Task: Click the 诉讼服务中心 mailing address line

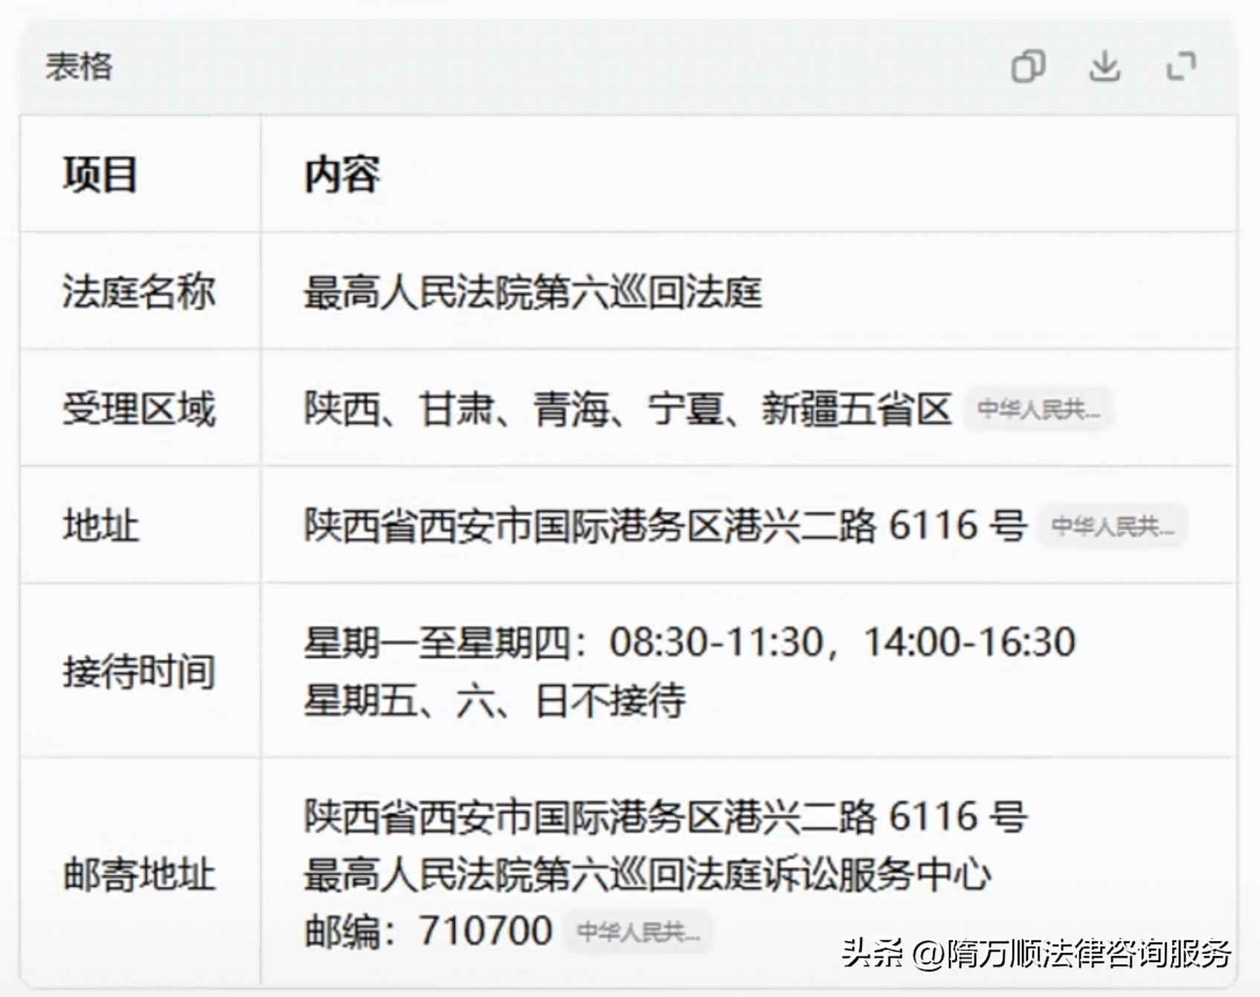Action: tap(647, 874)
